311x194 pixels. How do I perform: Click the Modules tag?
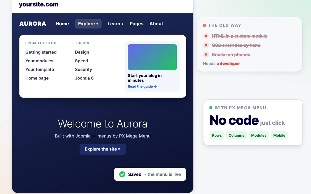(x=259, y=135)
